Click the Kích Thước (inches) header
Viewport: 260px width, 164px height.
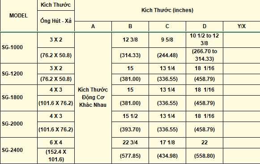[x=167, y=10]
